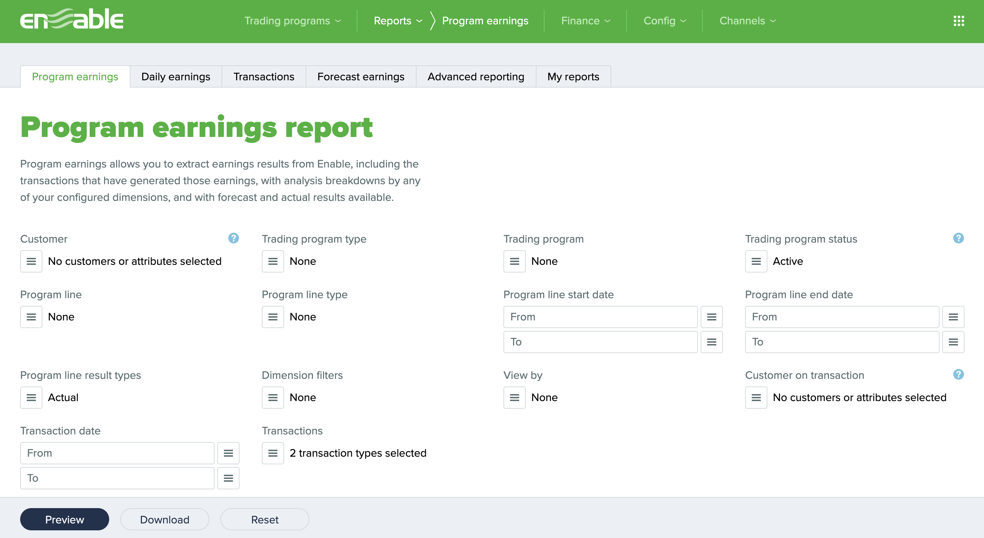The width and height of the screenshot is (984, 538).
Task: Open the Program line list icon
Action: click(31, 317)
